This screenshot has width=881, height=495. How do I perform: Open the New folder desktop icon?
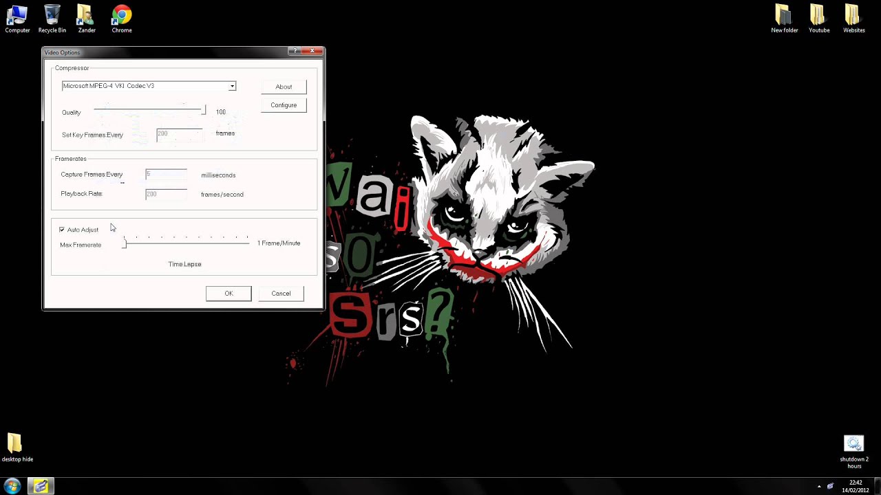click(x=785, y=19)
